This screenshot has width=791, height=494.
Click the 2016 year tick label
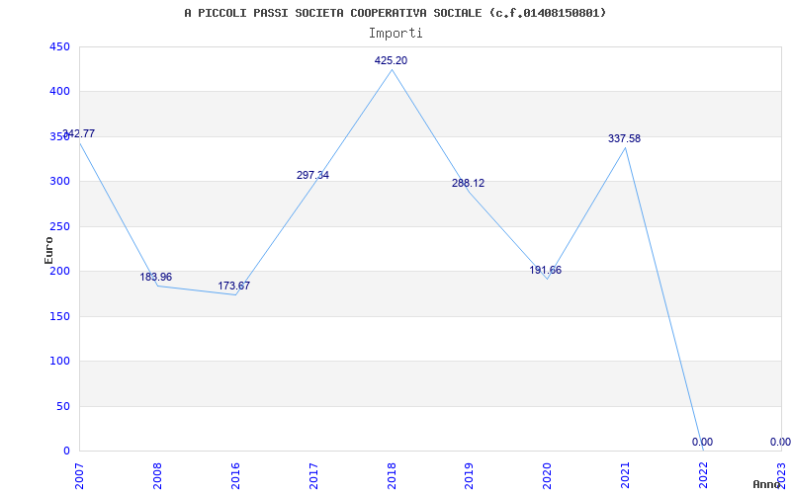(x=235, y=476)
